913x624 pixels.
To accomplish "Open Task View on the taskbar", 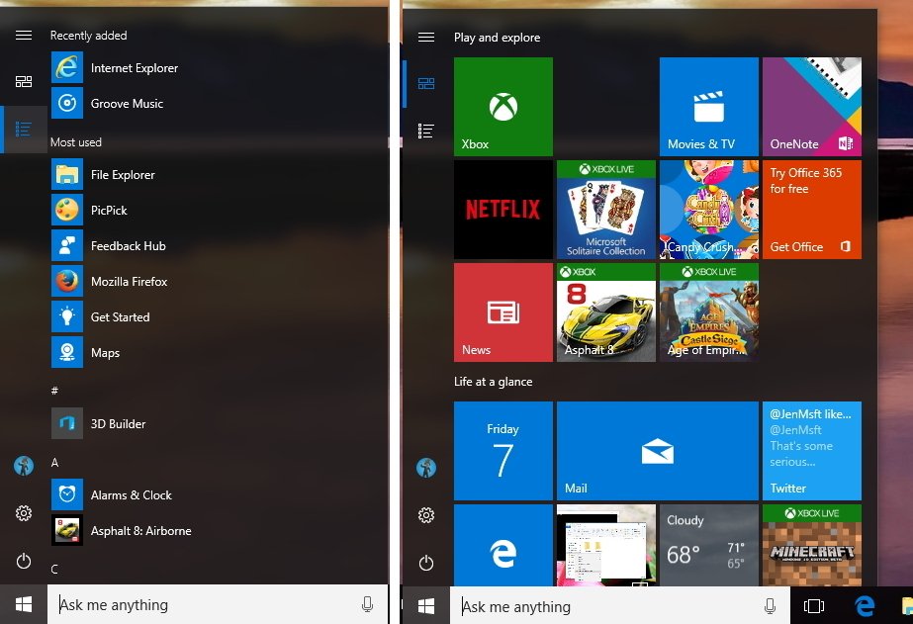I will pos(813,606).
